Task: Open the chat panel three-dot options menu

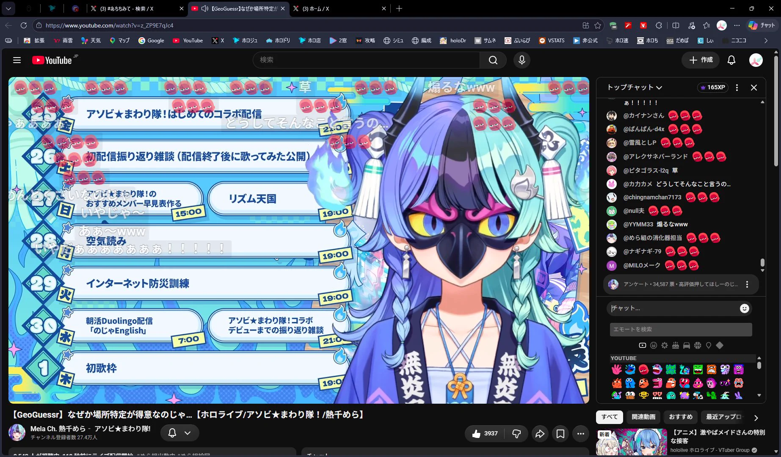Action: [737, 88]
